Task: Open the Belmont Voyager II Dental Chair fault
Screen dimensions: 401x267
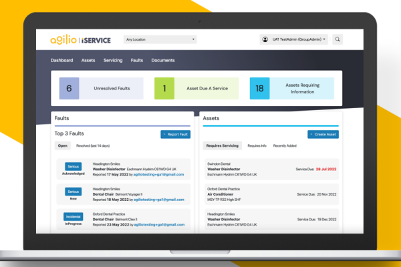Action: (124, 194)
